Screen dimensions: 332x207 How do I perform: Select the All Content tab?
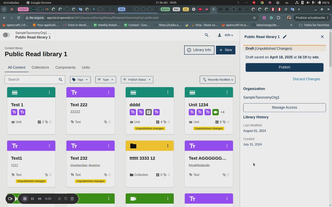[16, 67]
